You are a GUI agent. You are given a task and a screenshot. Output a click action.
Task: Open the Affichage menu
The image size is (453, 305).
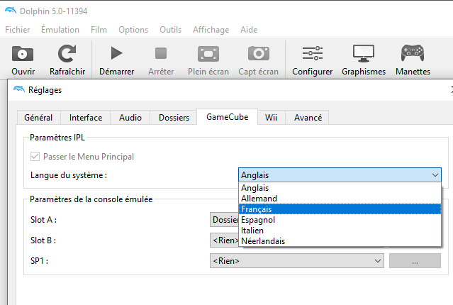211,30
